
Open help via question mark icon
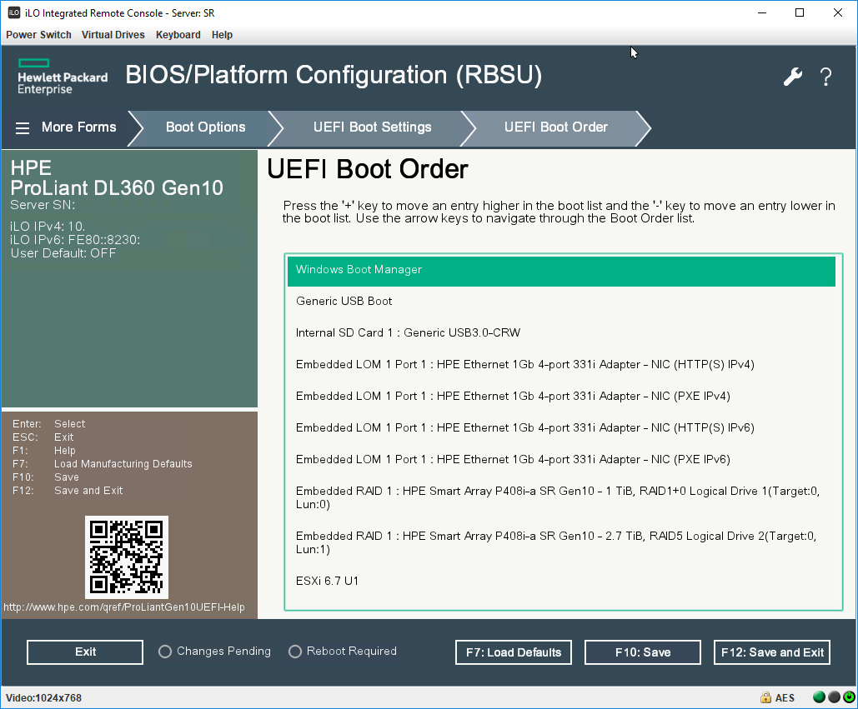click(x=825, y=77)
